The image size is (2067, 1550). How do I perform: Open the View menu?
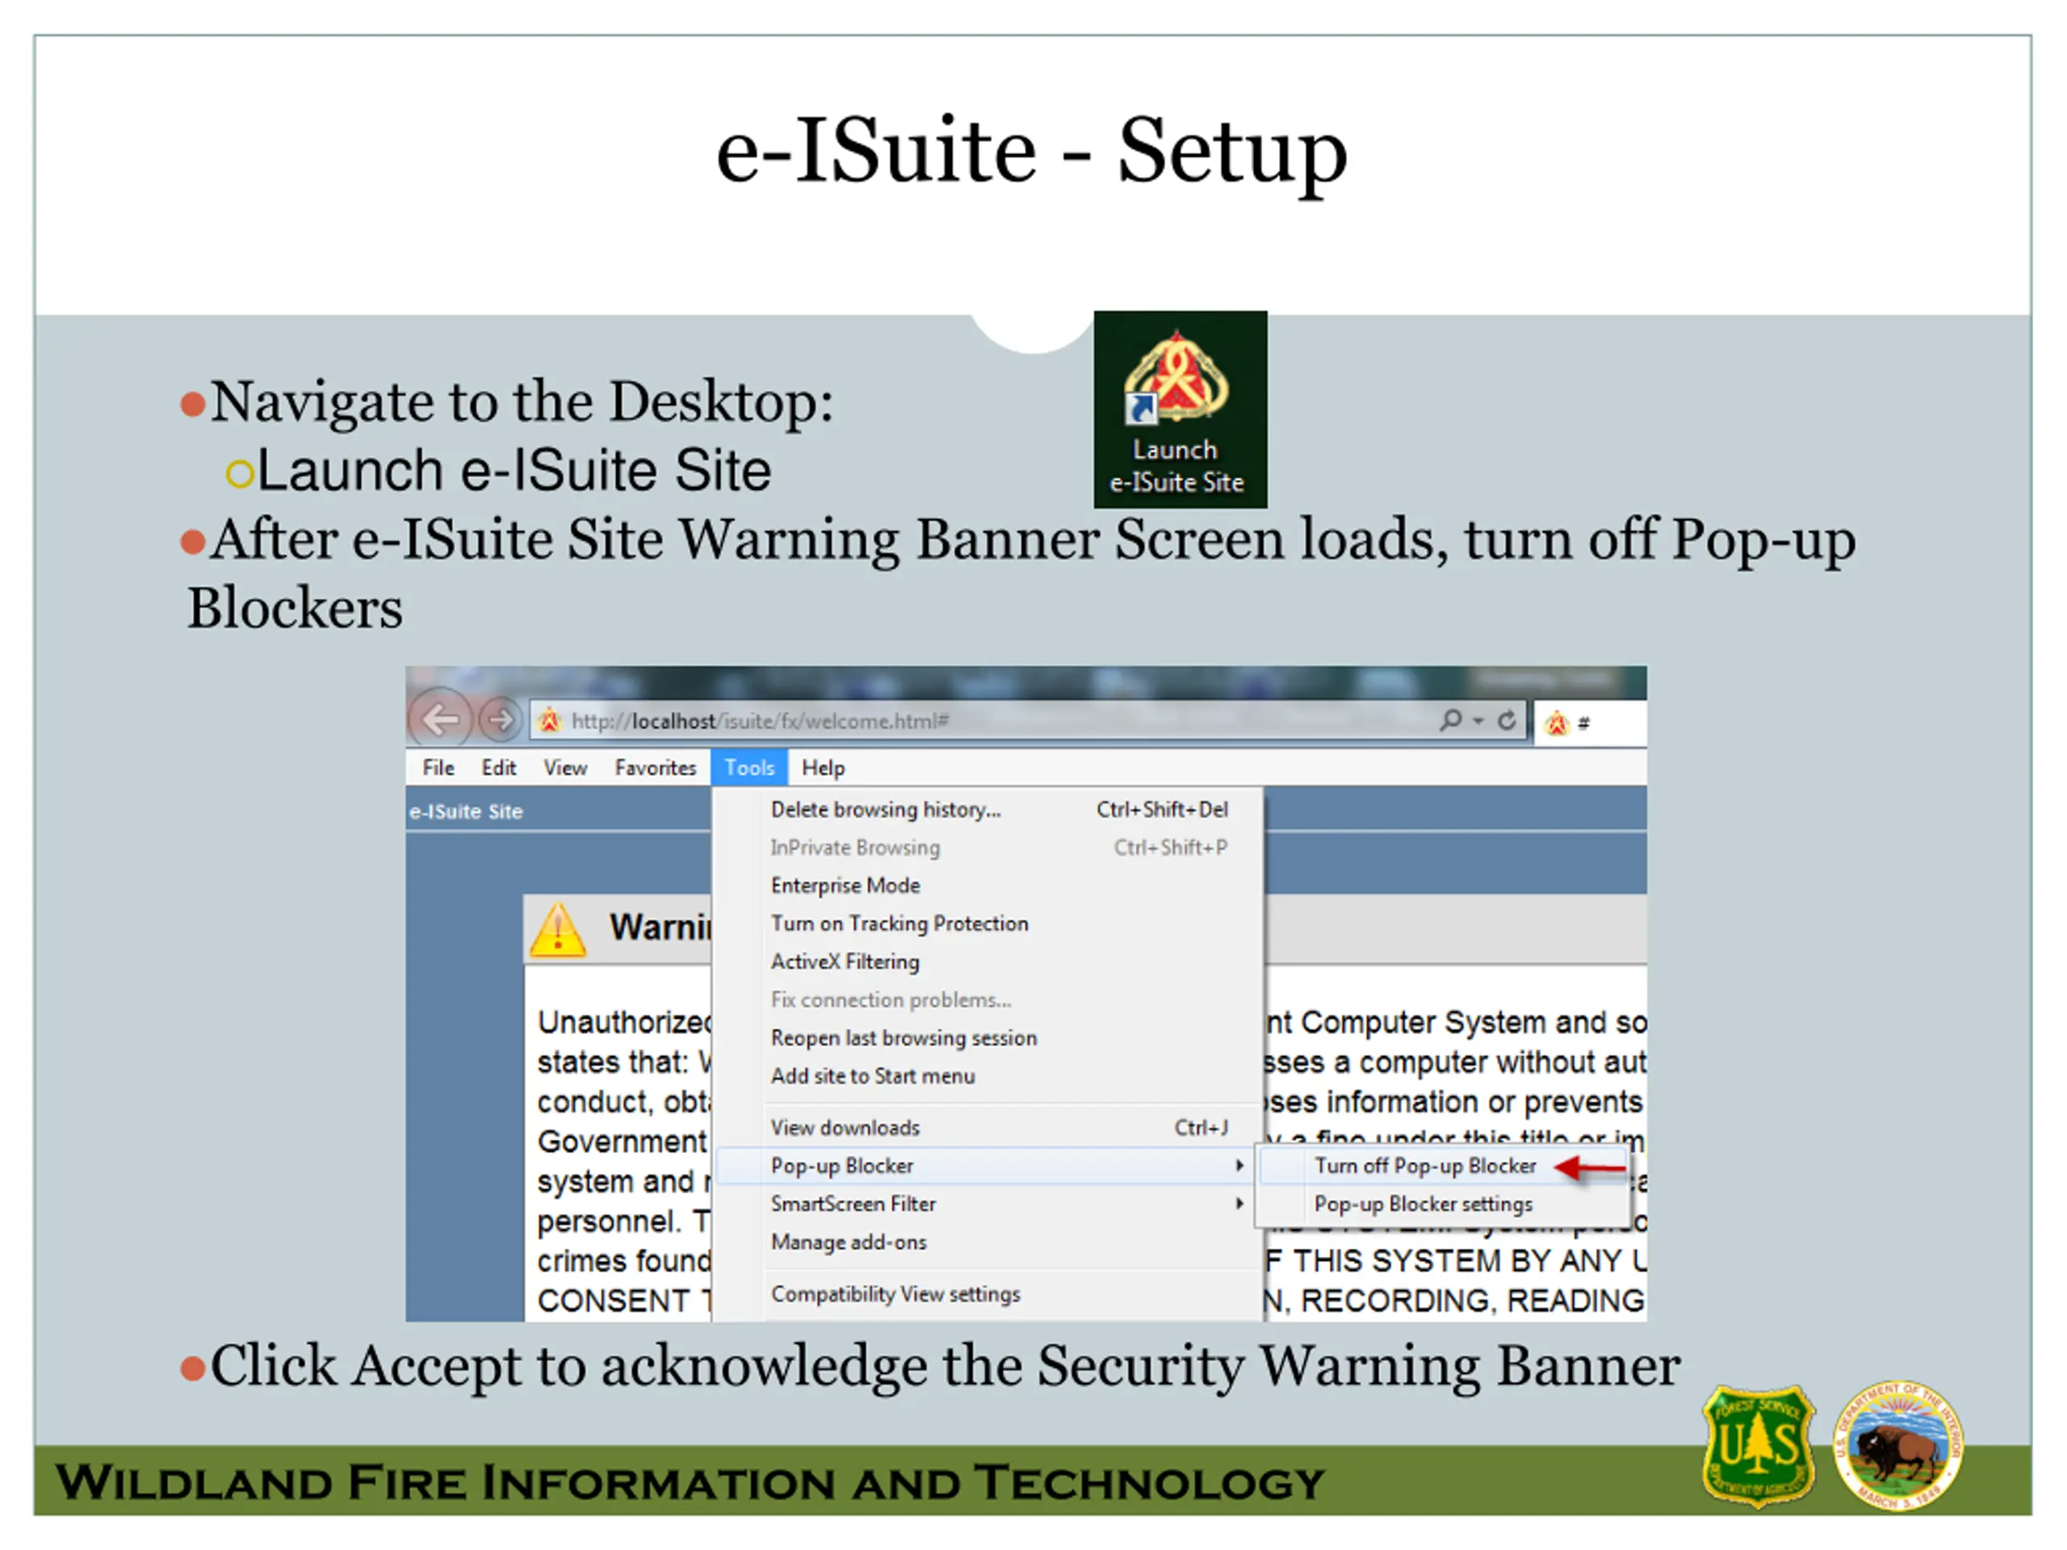(565, 767)
